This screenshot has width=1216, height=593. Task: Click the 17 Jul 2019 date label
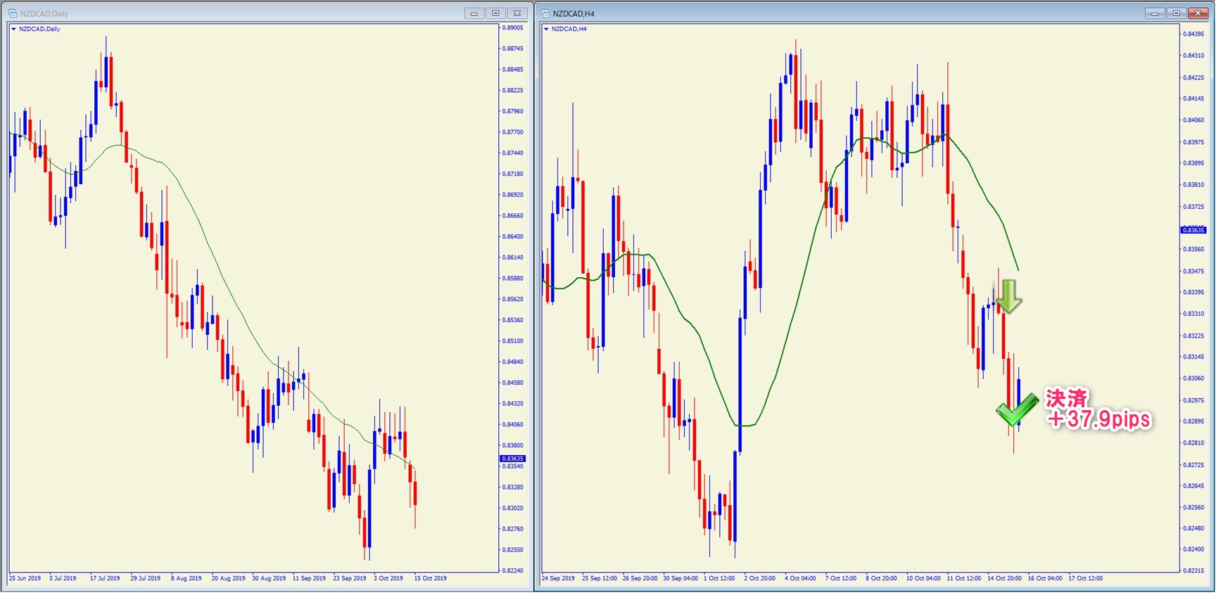pyautogui.click(x=105, y=578)
